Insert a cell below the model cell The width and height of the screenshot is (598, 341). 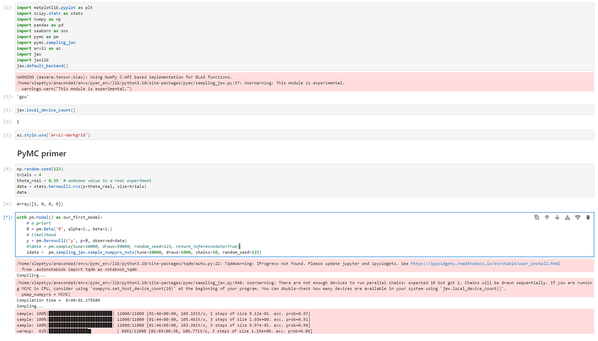click(x=578, y=217)
